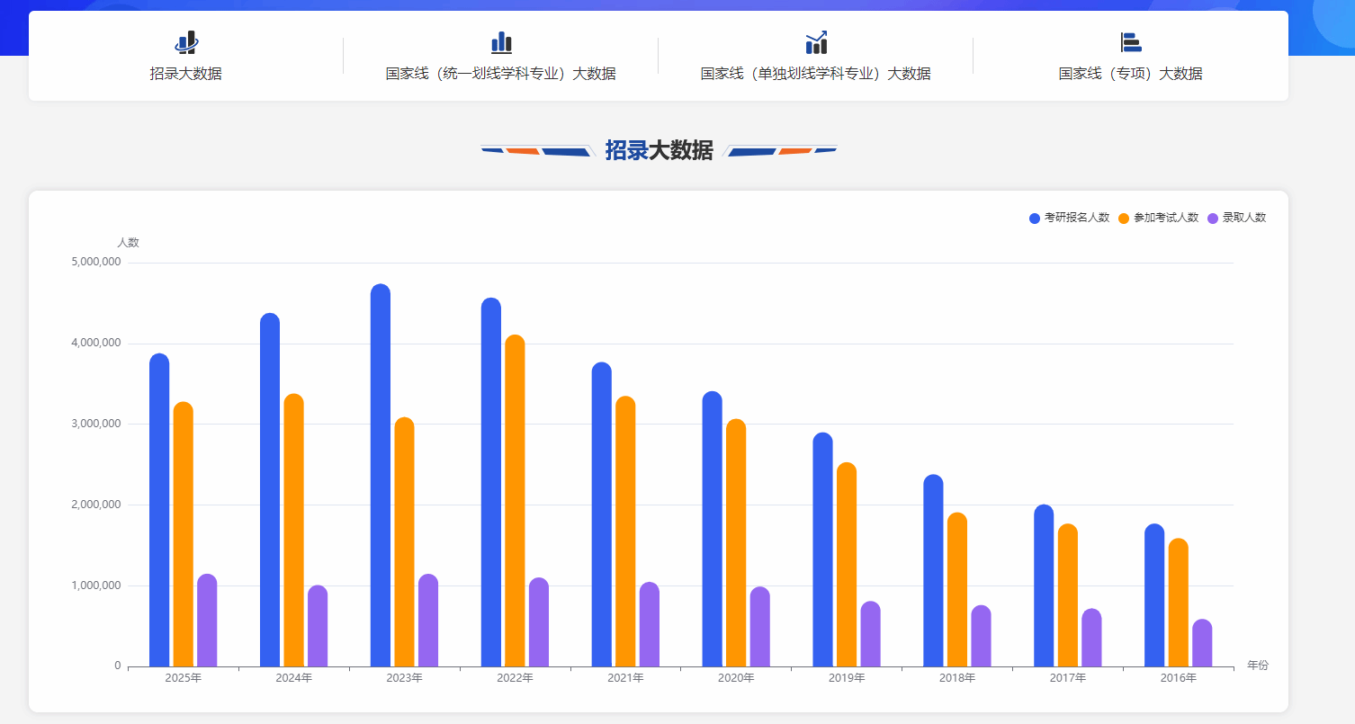Click the blue 考研报名人数 legend dot
The image size is (1355, 724).
[1035, 219]
